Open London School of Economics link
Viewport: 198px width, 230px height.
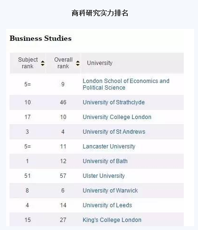[x=126, y=84]
